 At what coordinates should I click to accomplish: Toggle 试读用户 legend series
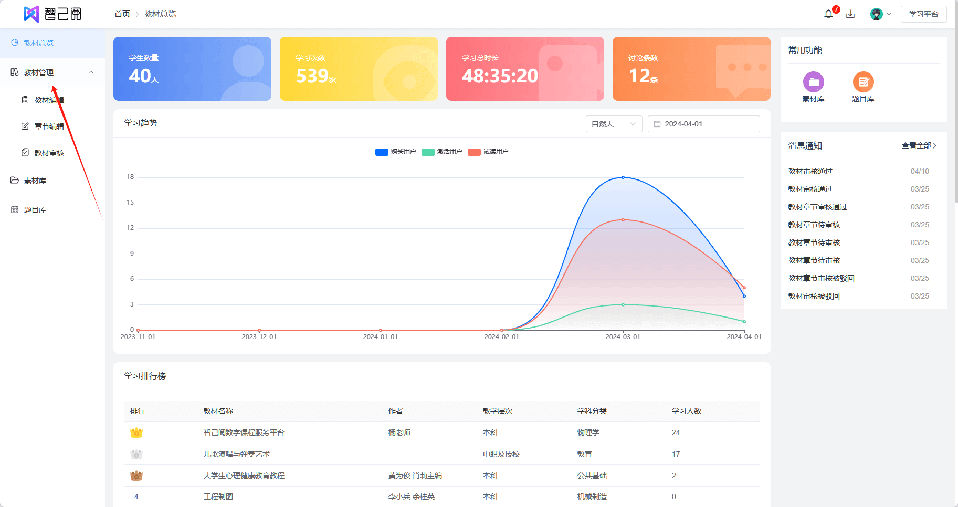(488, 152)
